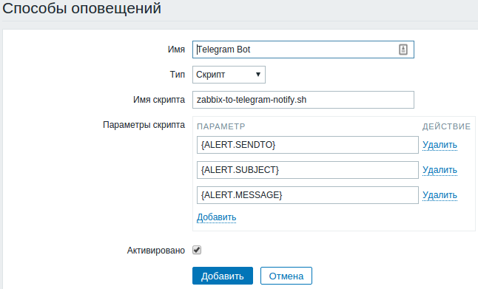Screen dimensions: 478x289
Task: Click the Параметры скрипта label
Action: tap(144, 125)
